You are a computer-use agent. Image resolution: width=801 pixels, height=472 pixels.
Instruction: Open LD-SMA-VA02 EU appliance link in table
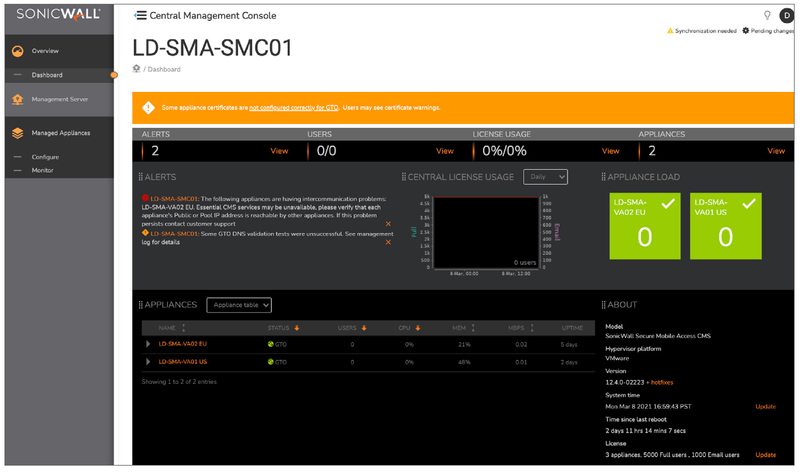pyautogui.click(x=183, y=344)
